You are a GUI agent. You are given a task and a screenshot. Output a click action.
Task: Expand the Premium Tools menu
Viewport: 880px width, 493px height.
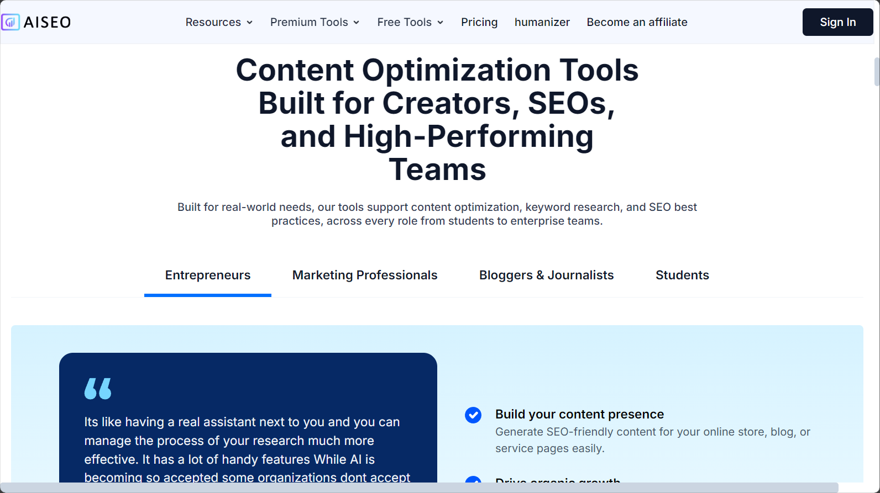(315, 22)
